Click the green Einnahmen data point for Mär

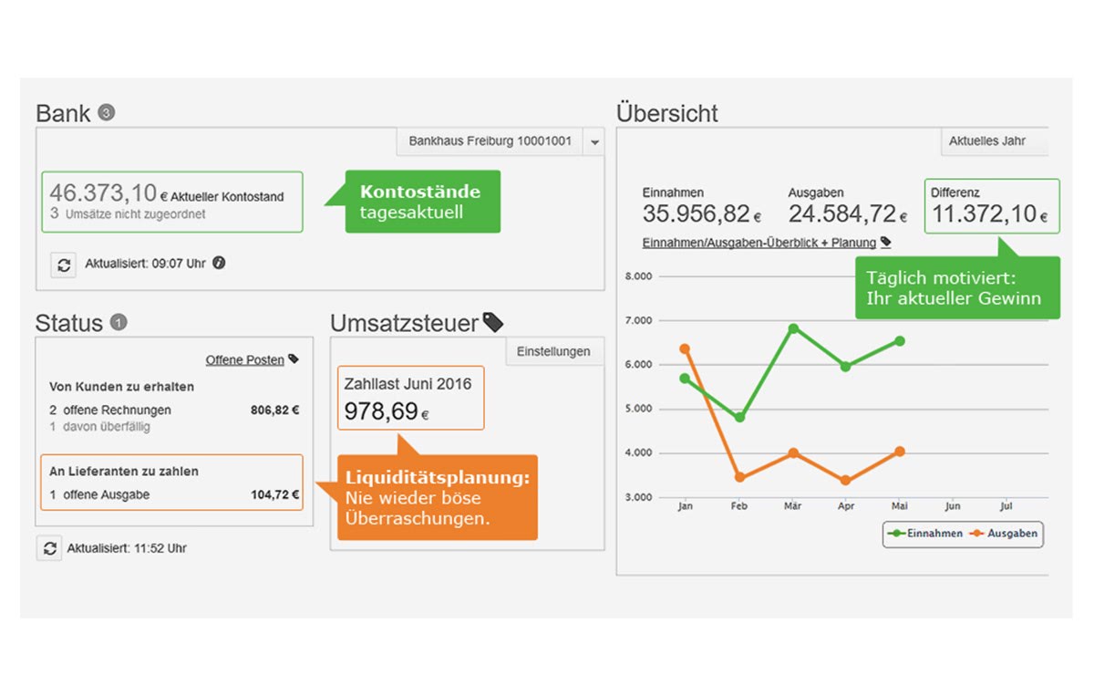793,328
